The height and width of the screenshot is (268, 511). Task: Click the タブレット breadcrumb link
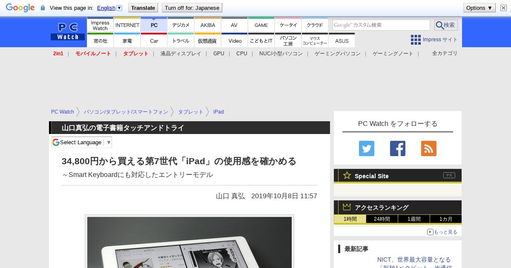pos(190,112)
